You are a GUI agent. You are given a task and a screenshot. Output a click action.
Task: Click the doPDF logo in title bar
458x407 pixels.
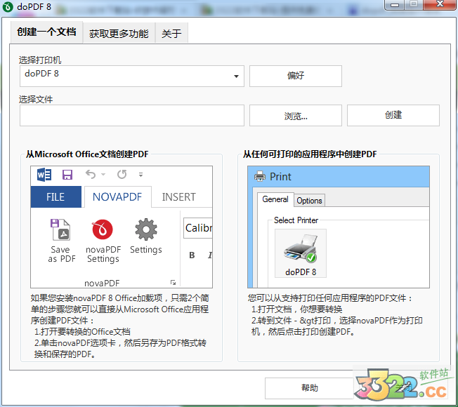coord(8,6)
